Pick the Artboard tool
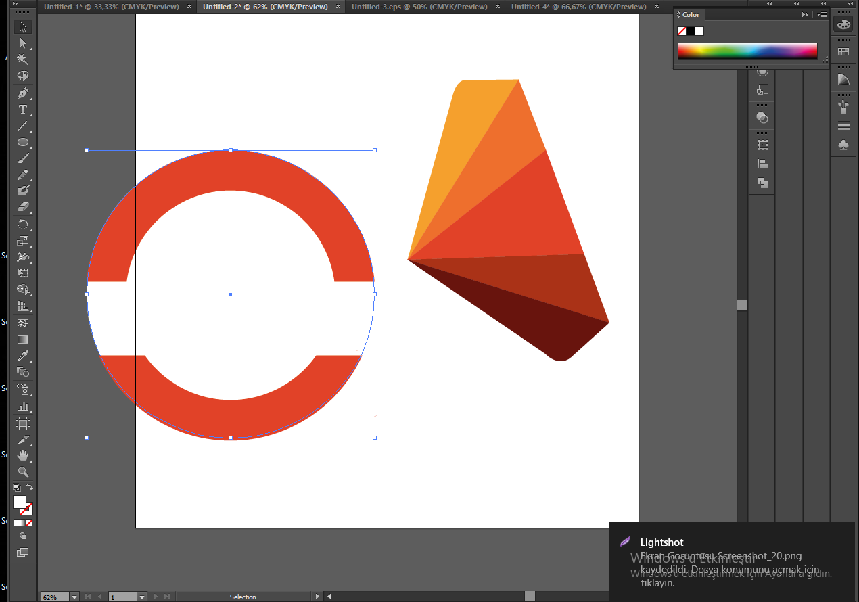 (x=23, y=423)
